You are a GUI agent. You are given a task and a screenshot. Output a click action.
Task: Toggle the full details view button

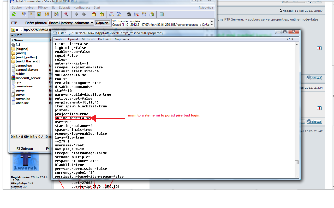(32, 14)
